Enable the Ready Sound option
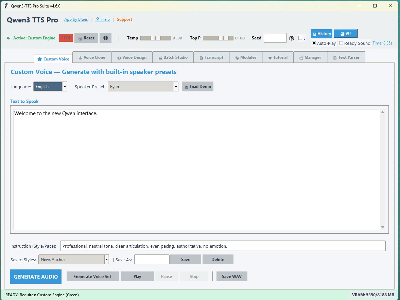The image size is (400, 300). (341, 43)
